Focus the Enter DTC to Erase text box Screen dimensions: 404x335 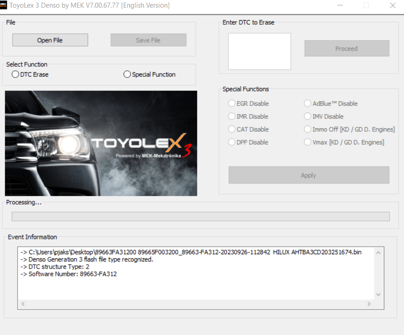[x=259, y=51]
